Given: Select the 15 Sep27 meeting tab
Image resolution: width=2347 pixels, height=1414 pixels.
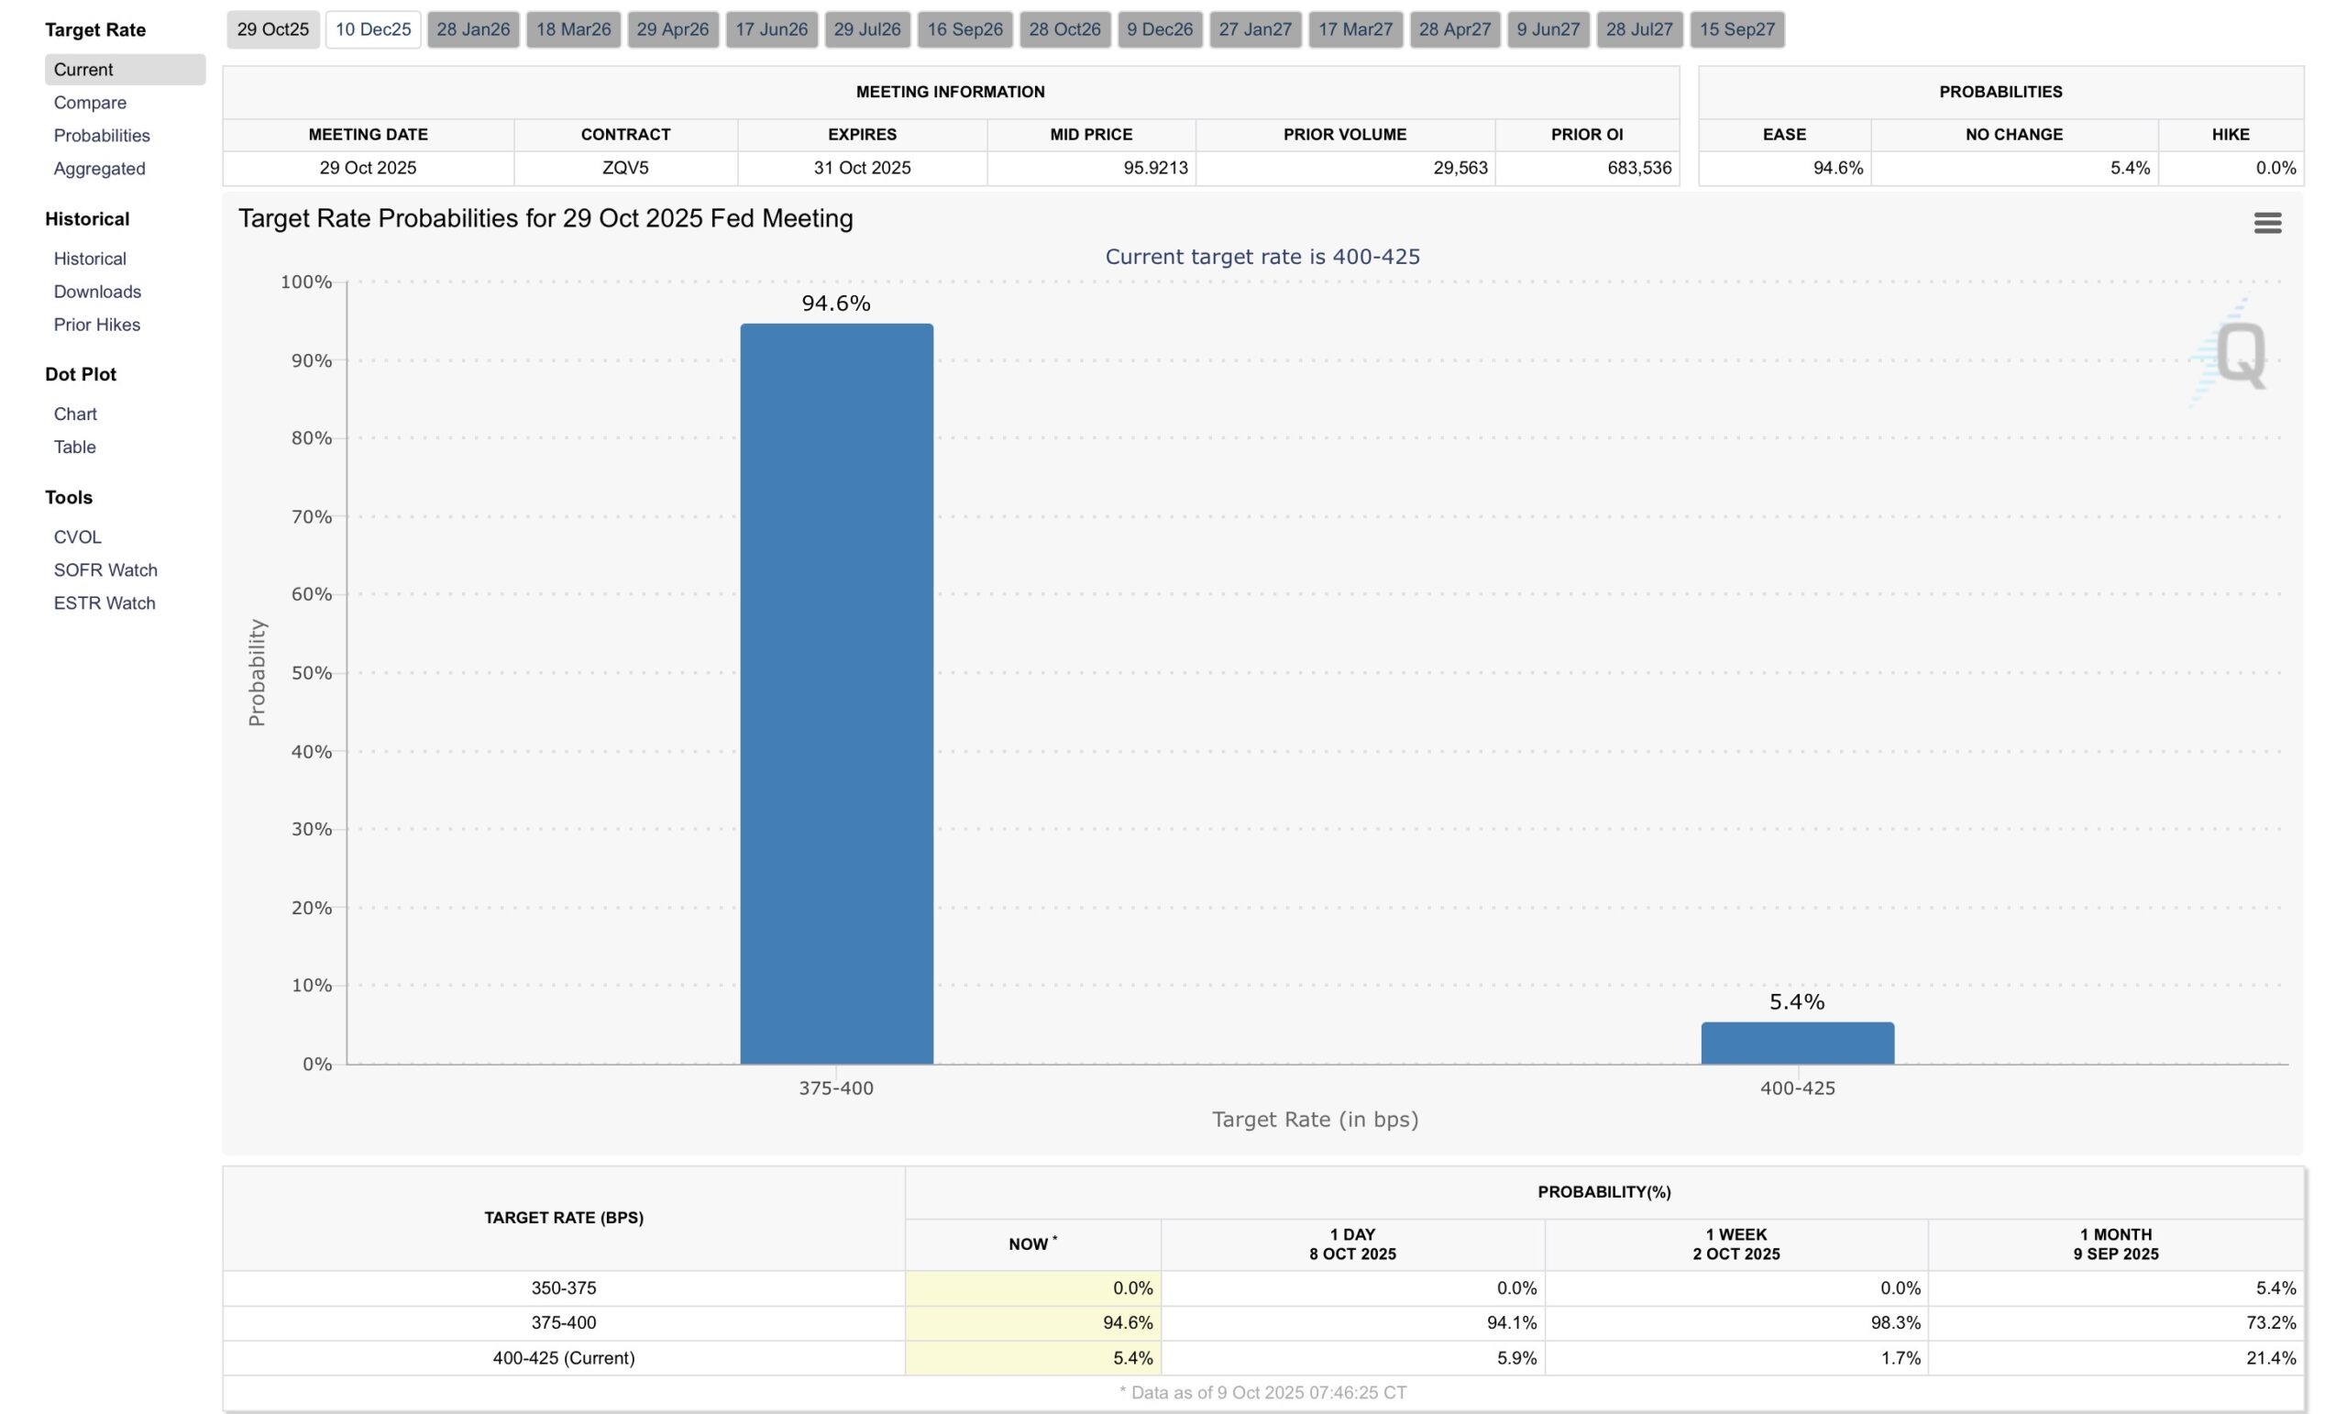Looking at the screenshot, I should tap(1736, 29).
